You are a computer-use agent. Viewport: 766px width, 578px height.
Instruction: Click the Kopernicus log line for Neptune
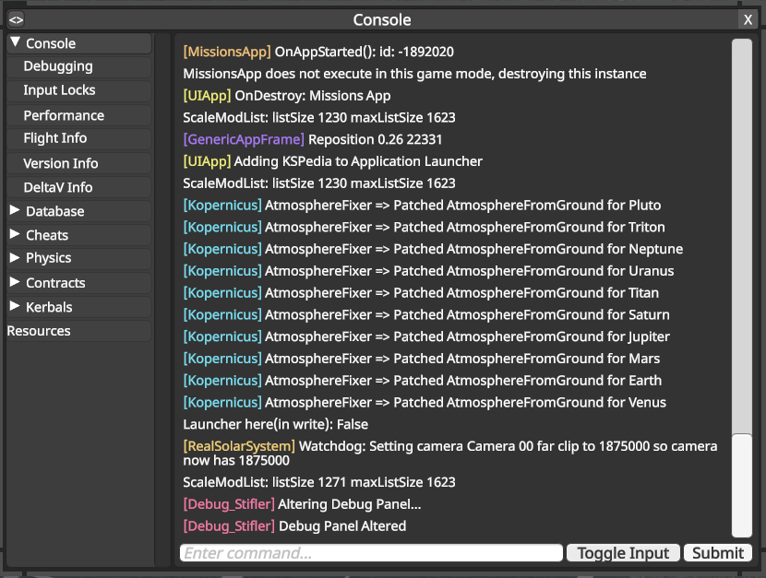pyautogui.click(x=433, y=249)
